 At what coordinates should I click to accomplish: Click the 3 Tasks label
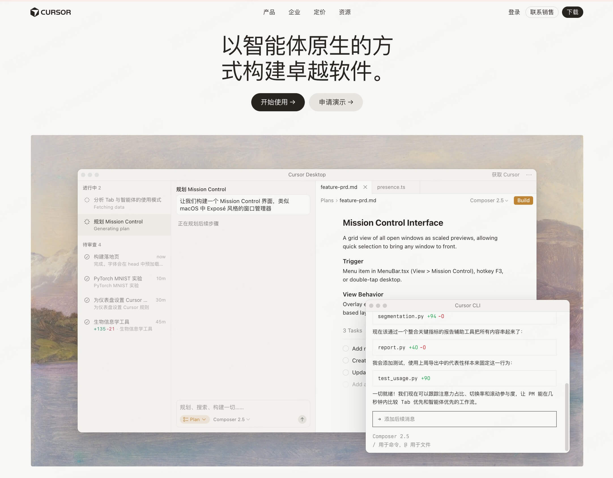352,331
